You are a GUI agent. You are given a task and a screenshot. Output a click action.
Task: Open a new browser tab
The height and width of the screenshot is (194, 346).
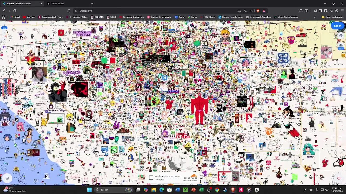(92, 4)
